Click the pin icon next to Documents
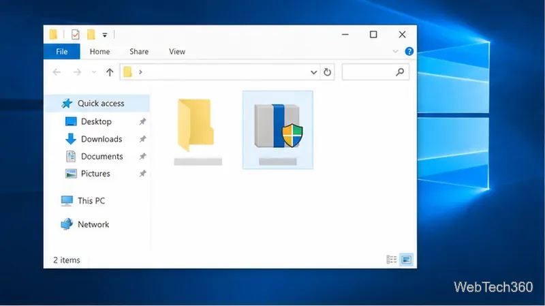This screenshot has width=545, height=306. tap(142, 156)
